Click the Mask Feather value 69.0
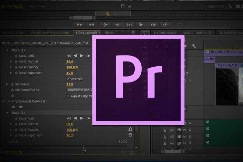This screenshot has height=162, width=243. tap(70, 124)
